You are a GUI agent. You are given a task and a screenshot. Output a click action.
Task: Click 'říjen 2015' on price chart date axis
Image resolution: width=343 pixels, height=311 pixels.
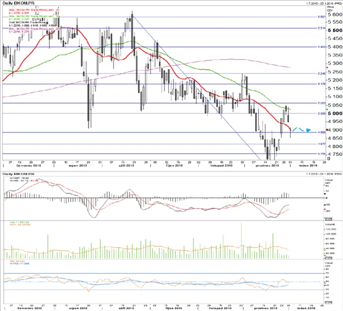174,165
